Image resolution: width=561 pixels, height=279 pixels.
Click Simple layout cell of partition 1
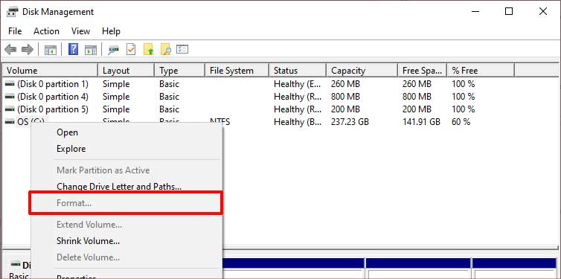(116, 84)
